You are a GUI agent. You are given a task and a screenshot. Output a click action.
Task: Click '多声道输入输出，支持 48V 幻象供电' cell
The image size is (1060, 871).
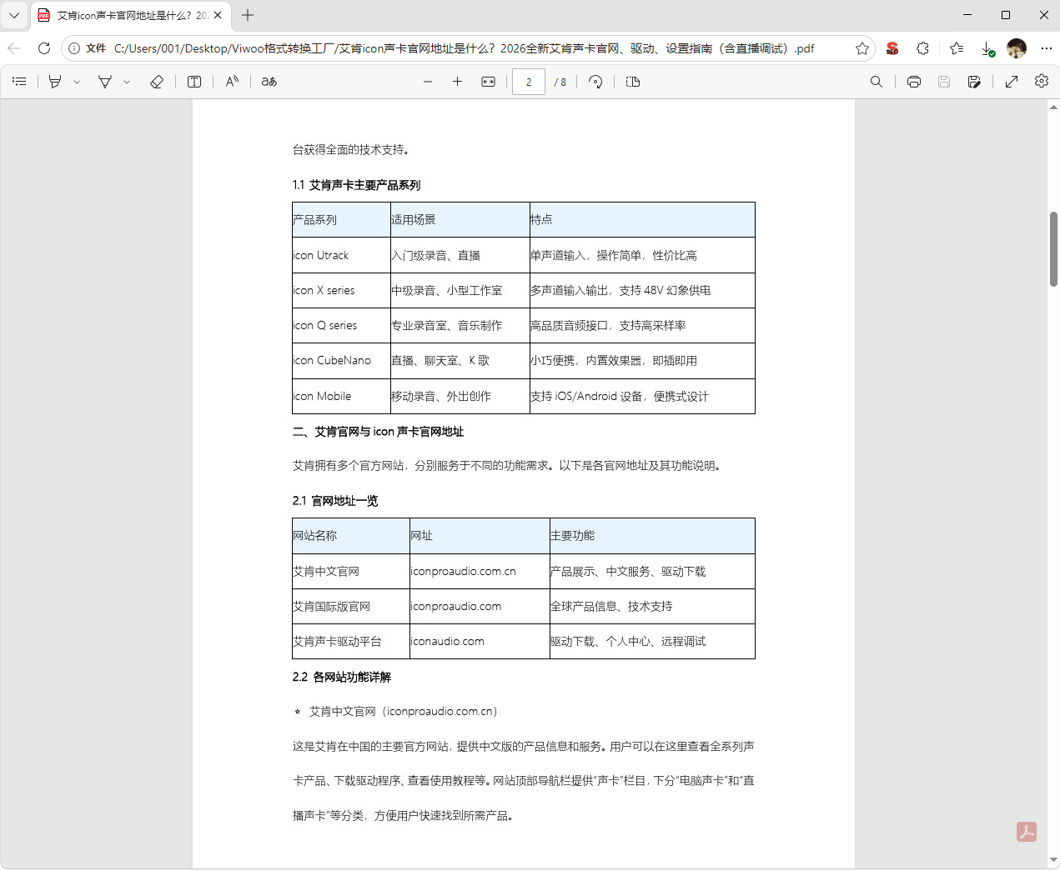642,290
